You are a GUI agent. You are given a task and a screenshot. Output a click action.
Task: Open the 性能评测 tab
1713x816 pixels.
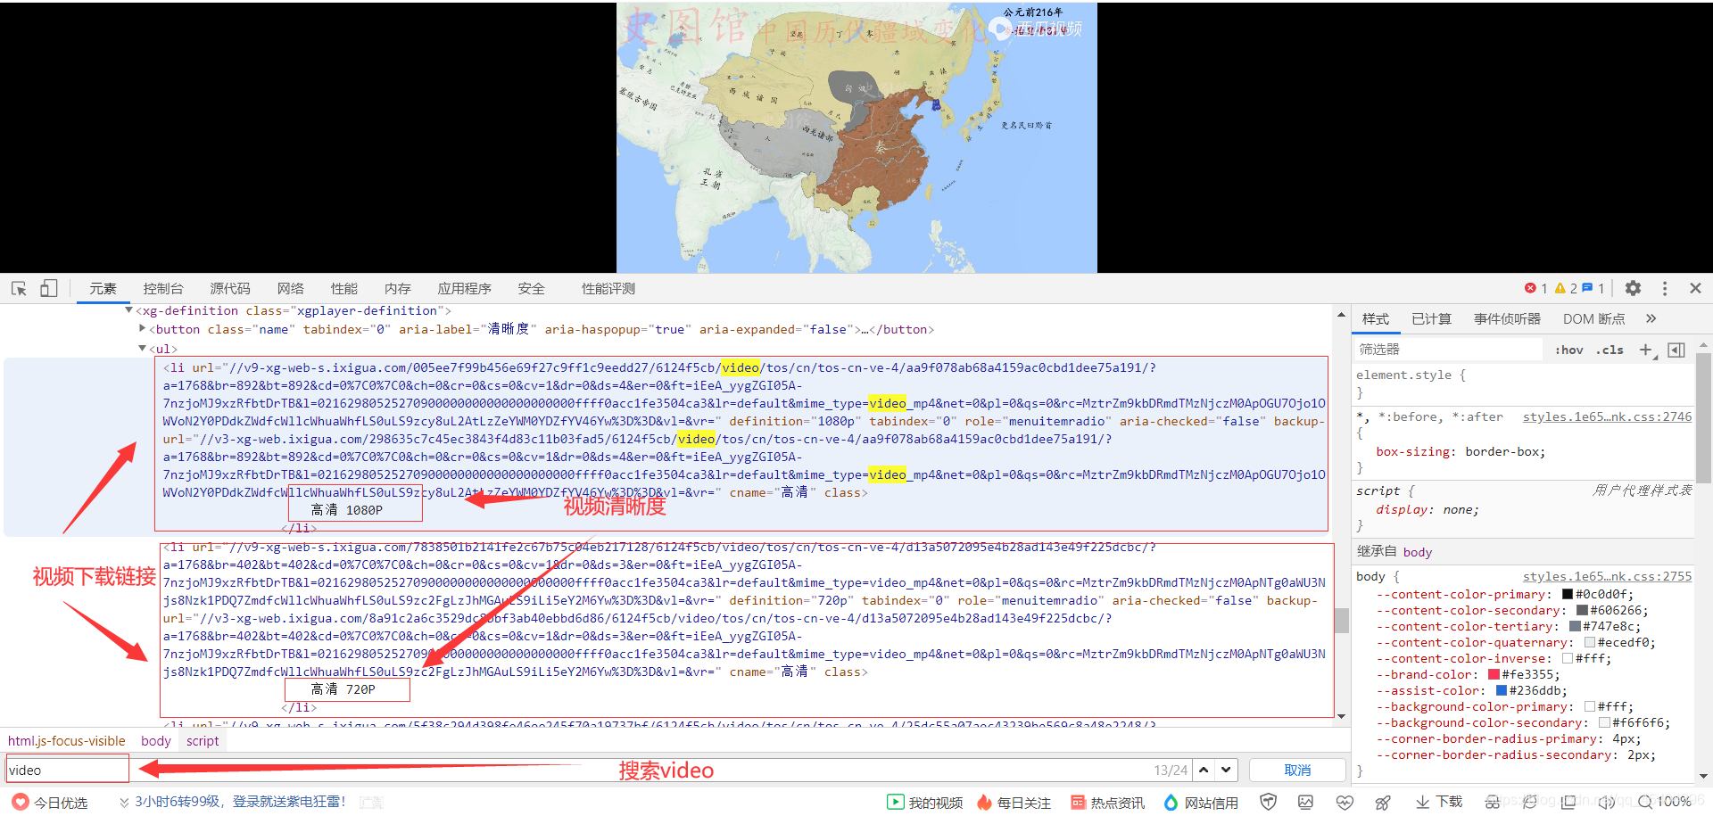tap(608, 288)
